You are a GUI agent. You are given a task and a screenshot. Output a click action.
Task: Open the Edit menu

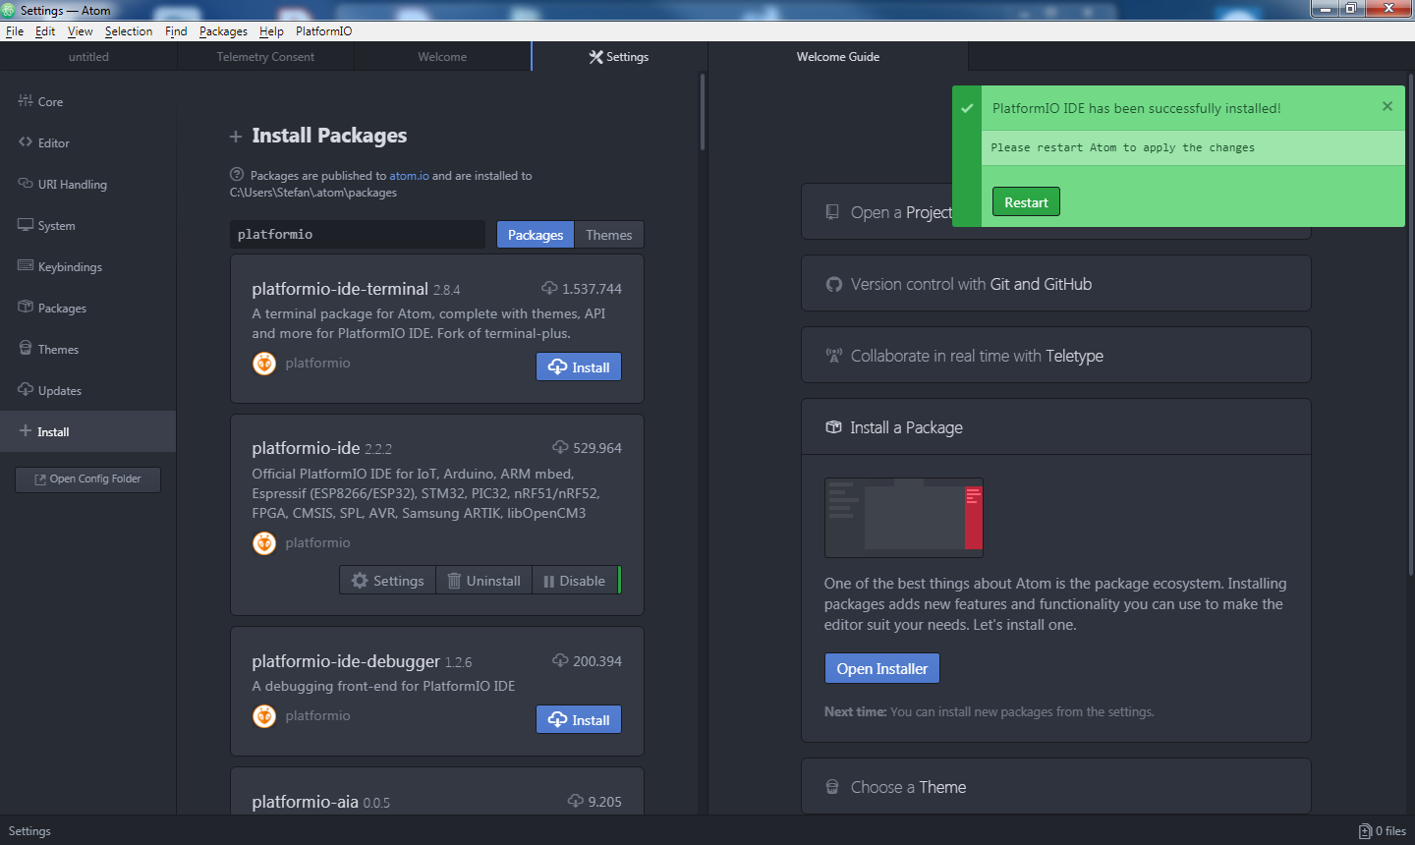coord(45,31)
